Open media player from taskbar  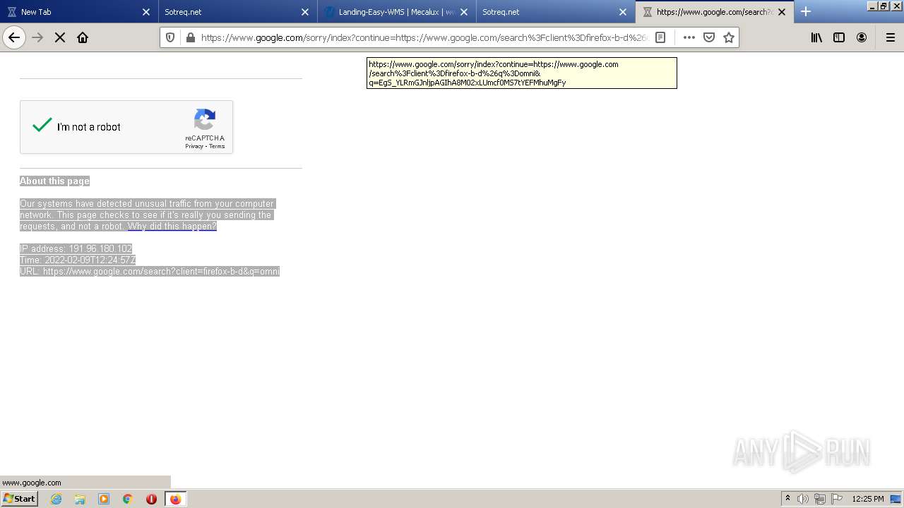(x=104, y=499)
